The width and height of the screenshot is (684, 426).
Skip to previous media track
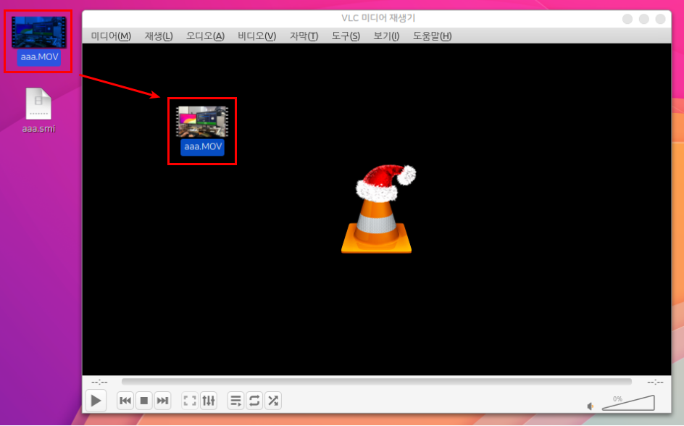[125, 400]
